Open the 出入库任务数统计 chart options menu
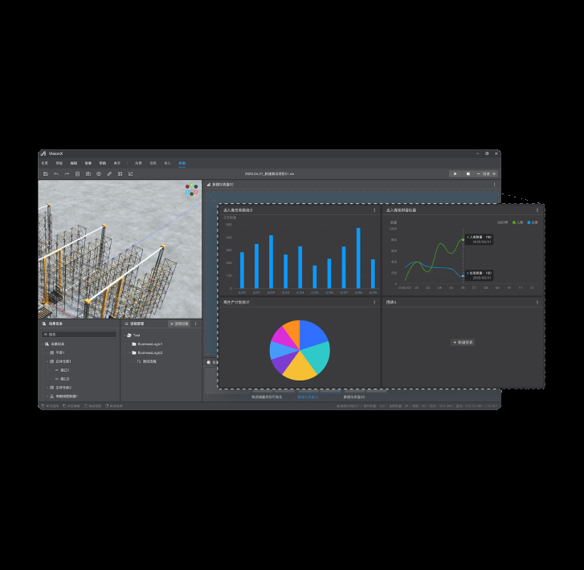This screenshot has width=584, height=570. pos(374,210)
